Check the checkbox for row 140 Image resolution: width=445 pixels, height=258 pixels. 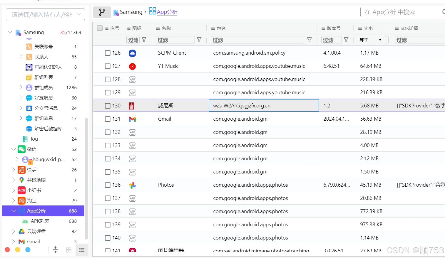coord(108,238)
